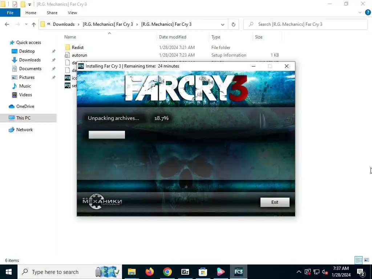Click the Exit button in installer
372x279 pixels.
[x=275, y=202]
